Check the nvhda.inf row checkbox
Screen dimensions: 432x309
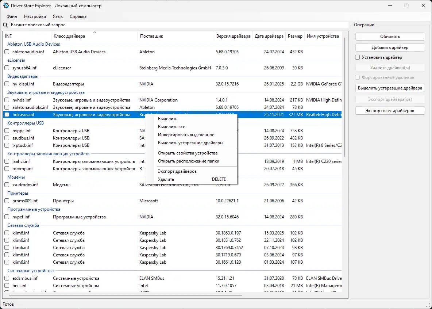(7, 100)
